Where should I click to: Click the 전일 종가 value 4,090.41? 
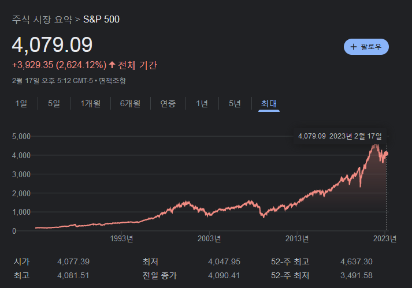click(224, 276)
